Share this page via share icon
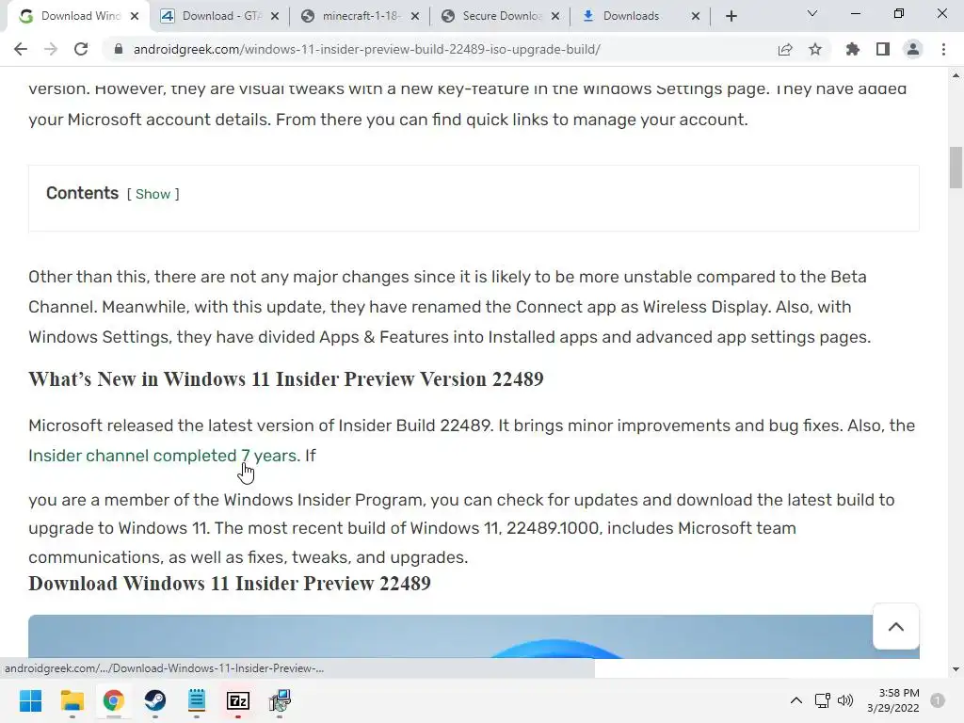Viewport: 964px width, 723px height. coord(785,49)
